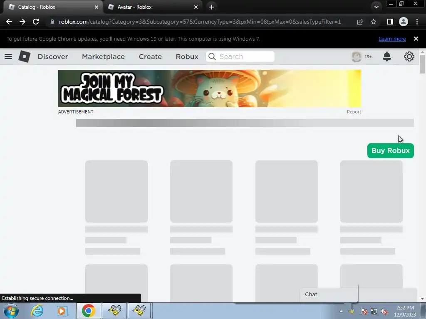
Task: Click the scrollbar down arrow
Action: [422, 298]
